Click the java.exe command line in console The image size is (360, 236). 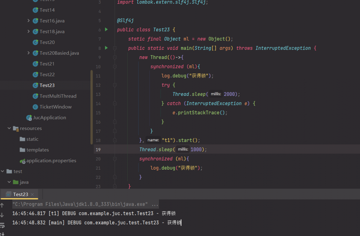pos(85,204)
